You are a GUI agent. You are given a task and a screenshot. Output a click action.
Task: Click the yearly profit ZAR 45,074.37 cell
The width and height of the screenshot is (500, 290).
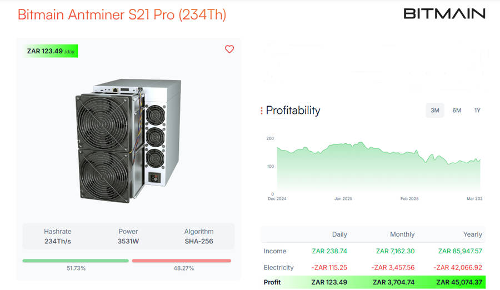coord(459,282)
